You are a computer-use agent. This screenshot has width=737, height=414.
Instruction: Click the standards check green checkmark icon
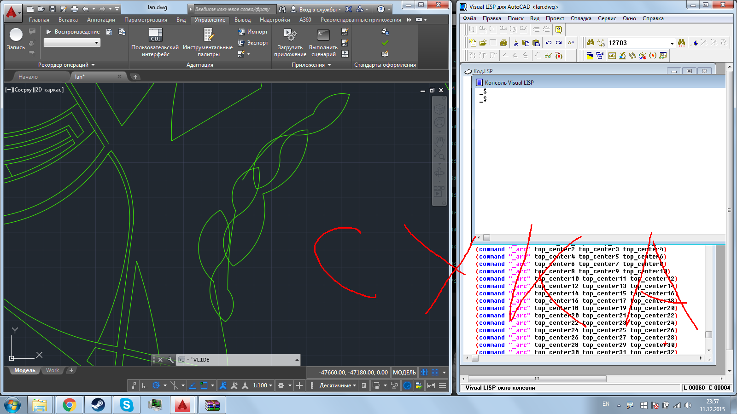coord(385,43)
